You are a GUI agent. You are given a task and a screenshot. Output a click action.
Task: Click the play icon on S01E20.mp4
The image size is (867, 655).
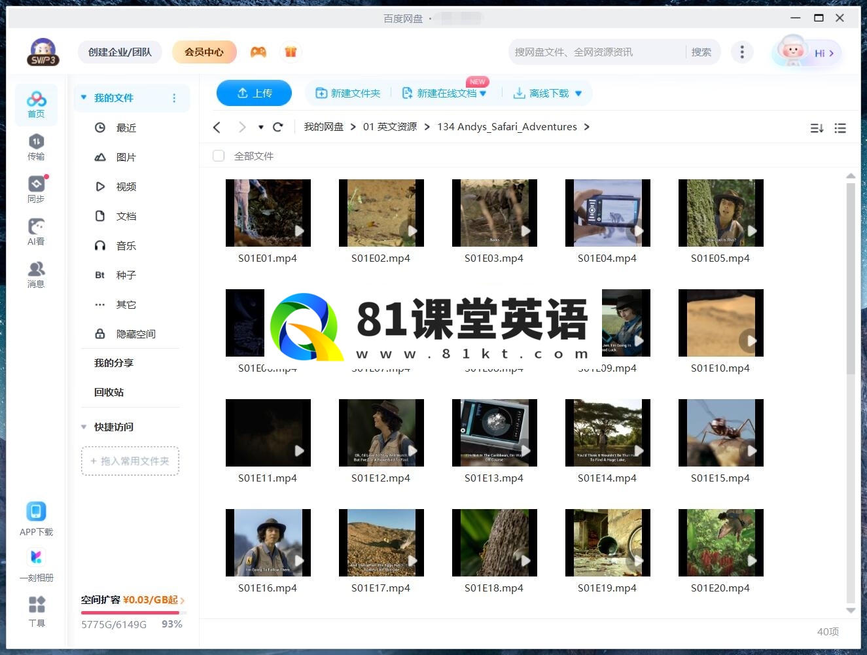click(752, 561)
